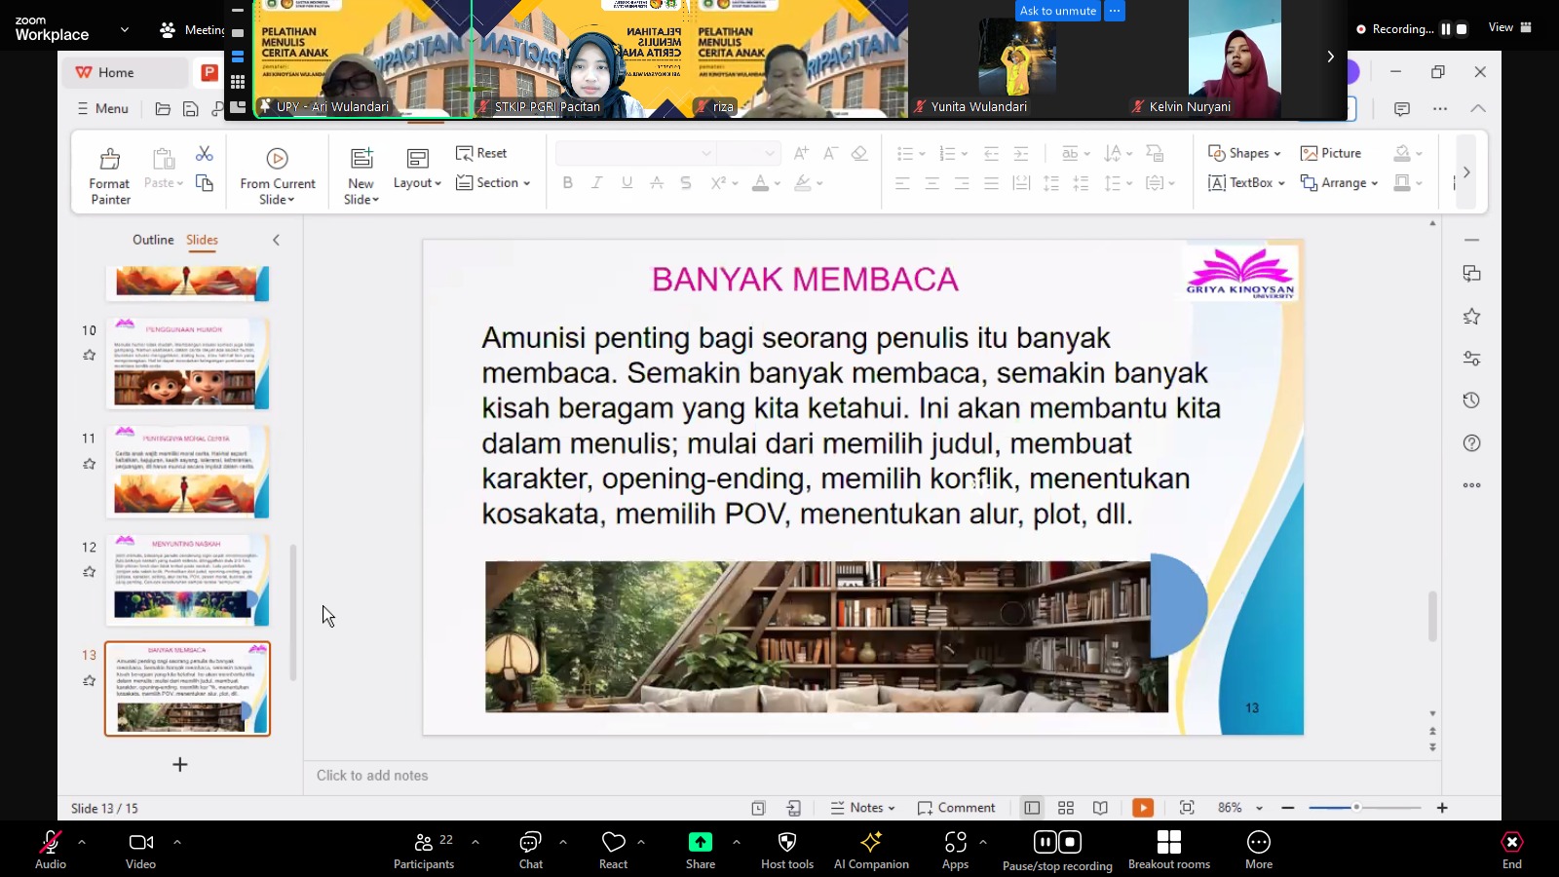Open the Menu button
Screen dimensions: 1559x877
(102, 108)
